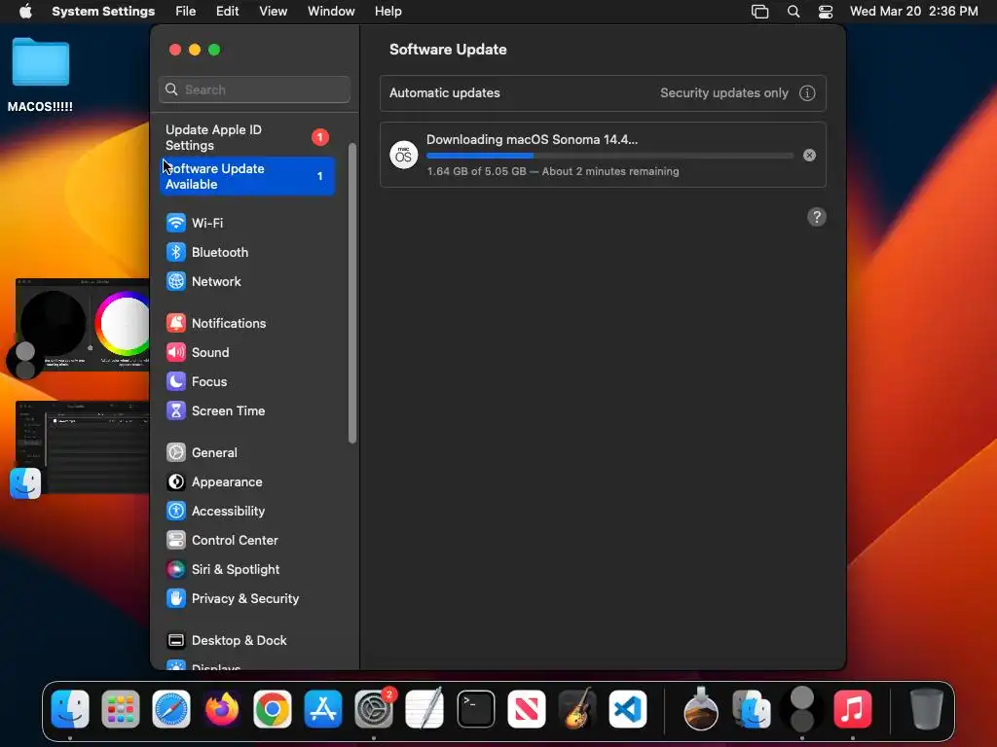Launch Safari from the Dock
997x747 pixels.
point(171,709)
